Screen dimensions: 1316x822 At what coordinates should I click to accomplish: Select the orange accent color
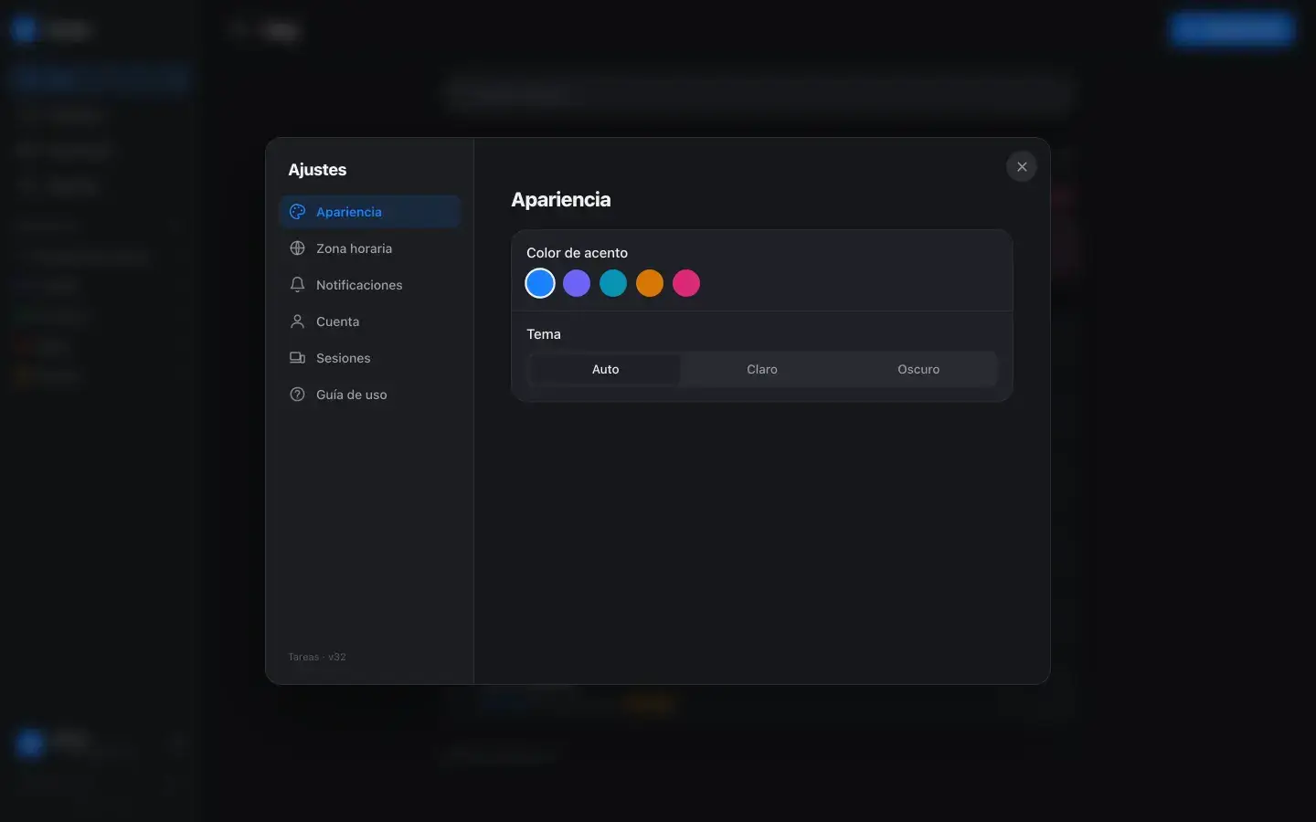pos(650,283)
